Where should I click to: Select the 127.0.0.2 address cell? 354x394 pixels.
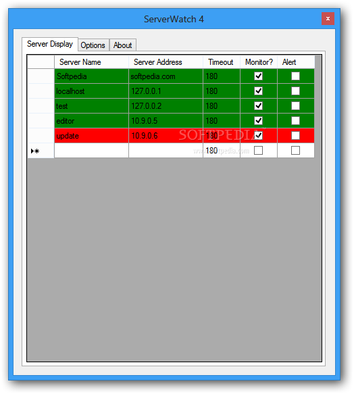(166, 106)
